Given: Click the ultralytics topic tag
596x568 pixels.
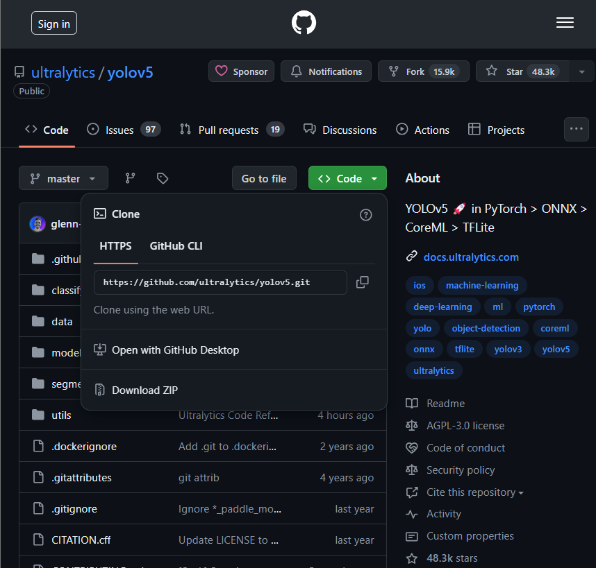Looking at the screenshot, I should (x=433, y=371).
